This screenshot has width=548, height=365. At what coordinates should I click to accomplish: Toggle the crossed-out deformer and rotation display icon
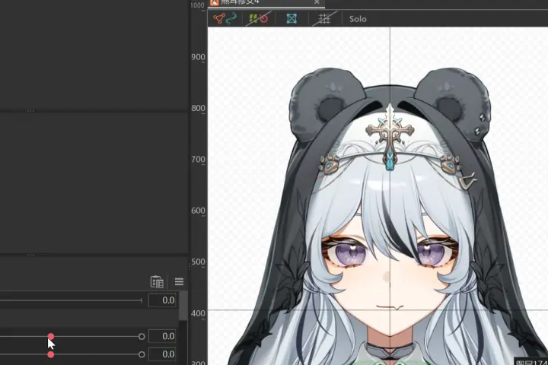259,18
